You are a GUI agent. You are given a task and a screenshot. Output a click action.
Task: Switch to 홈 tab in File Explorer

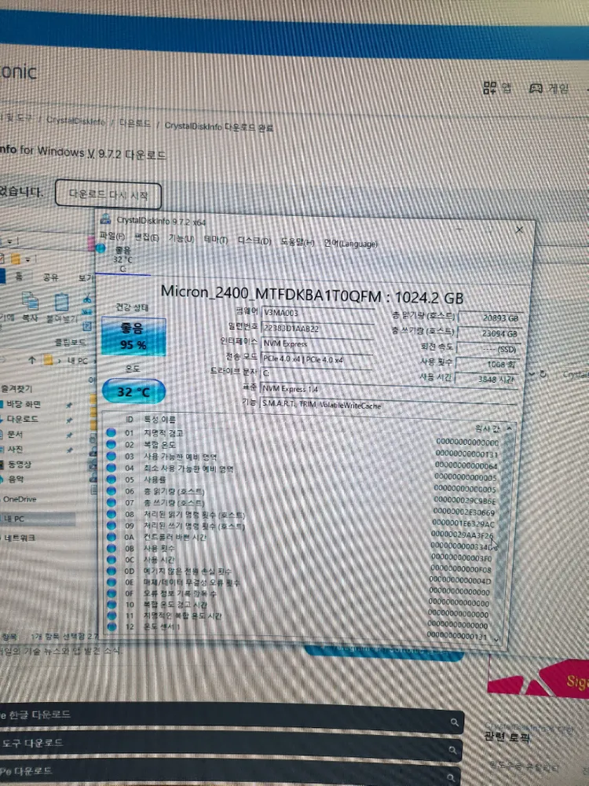(19, 276)
